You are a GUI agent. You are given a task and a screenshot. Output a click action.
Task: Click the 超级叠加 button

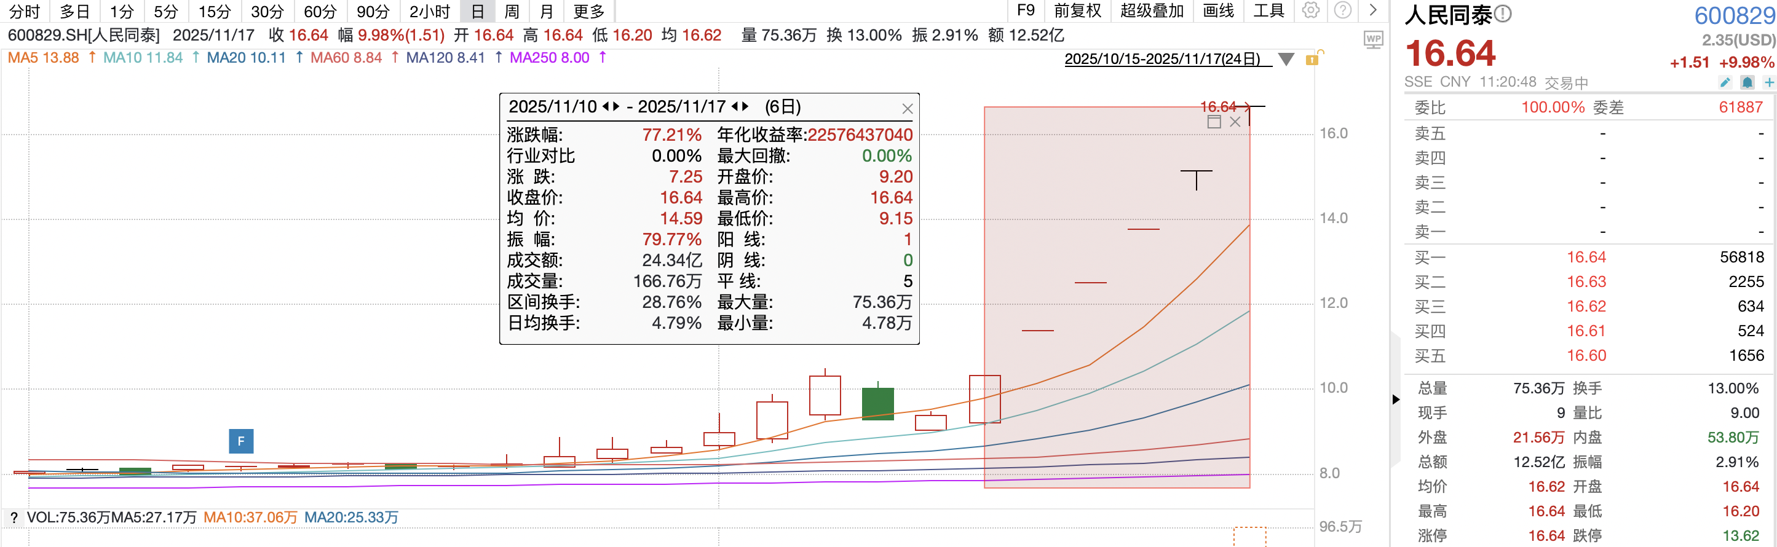pos(1151,10)
